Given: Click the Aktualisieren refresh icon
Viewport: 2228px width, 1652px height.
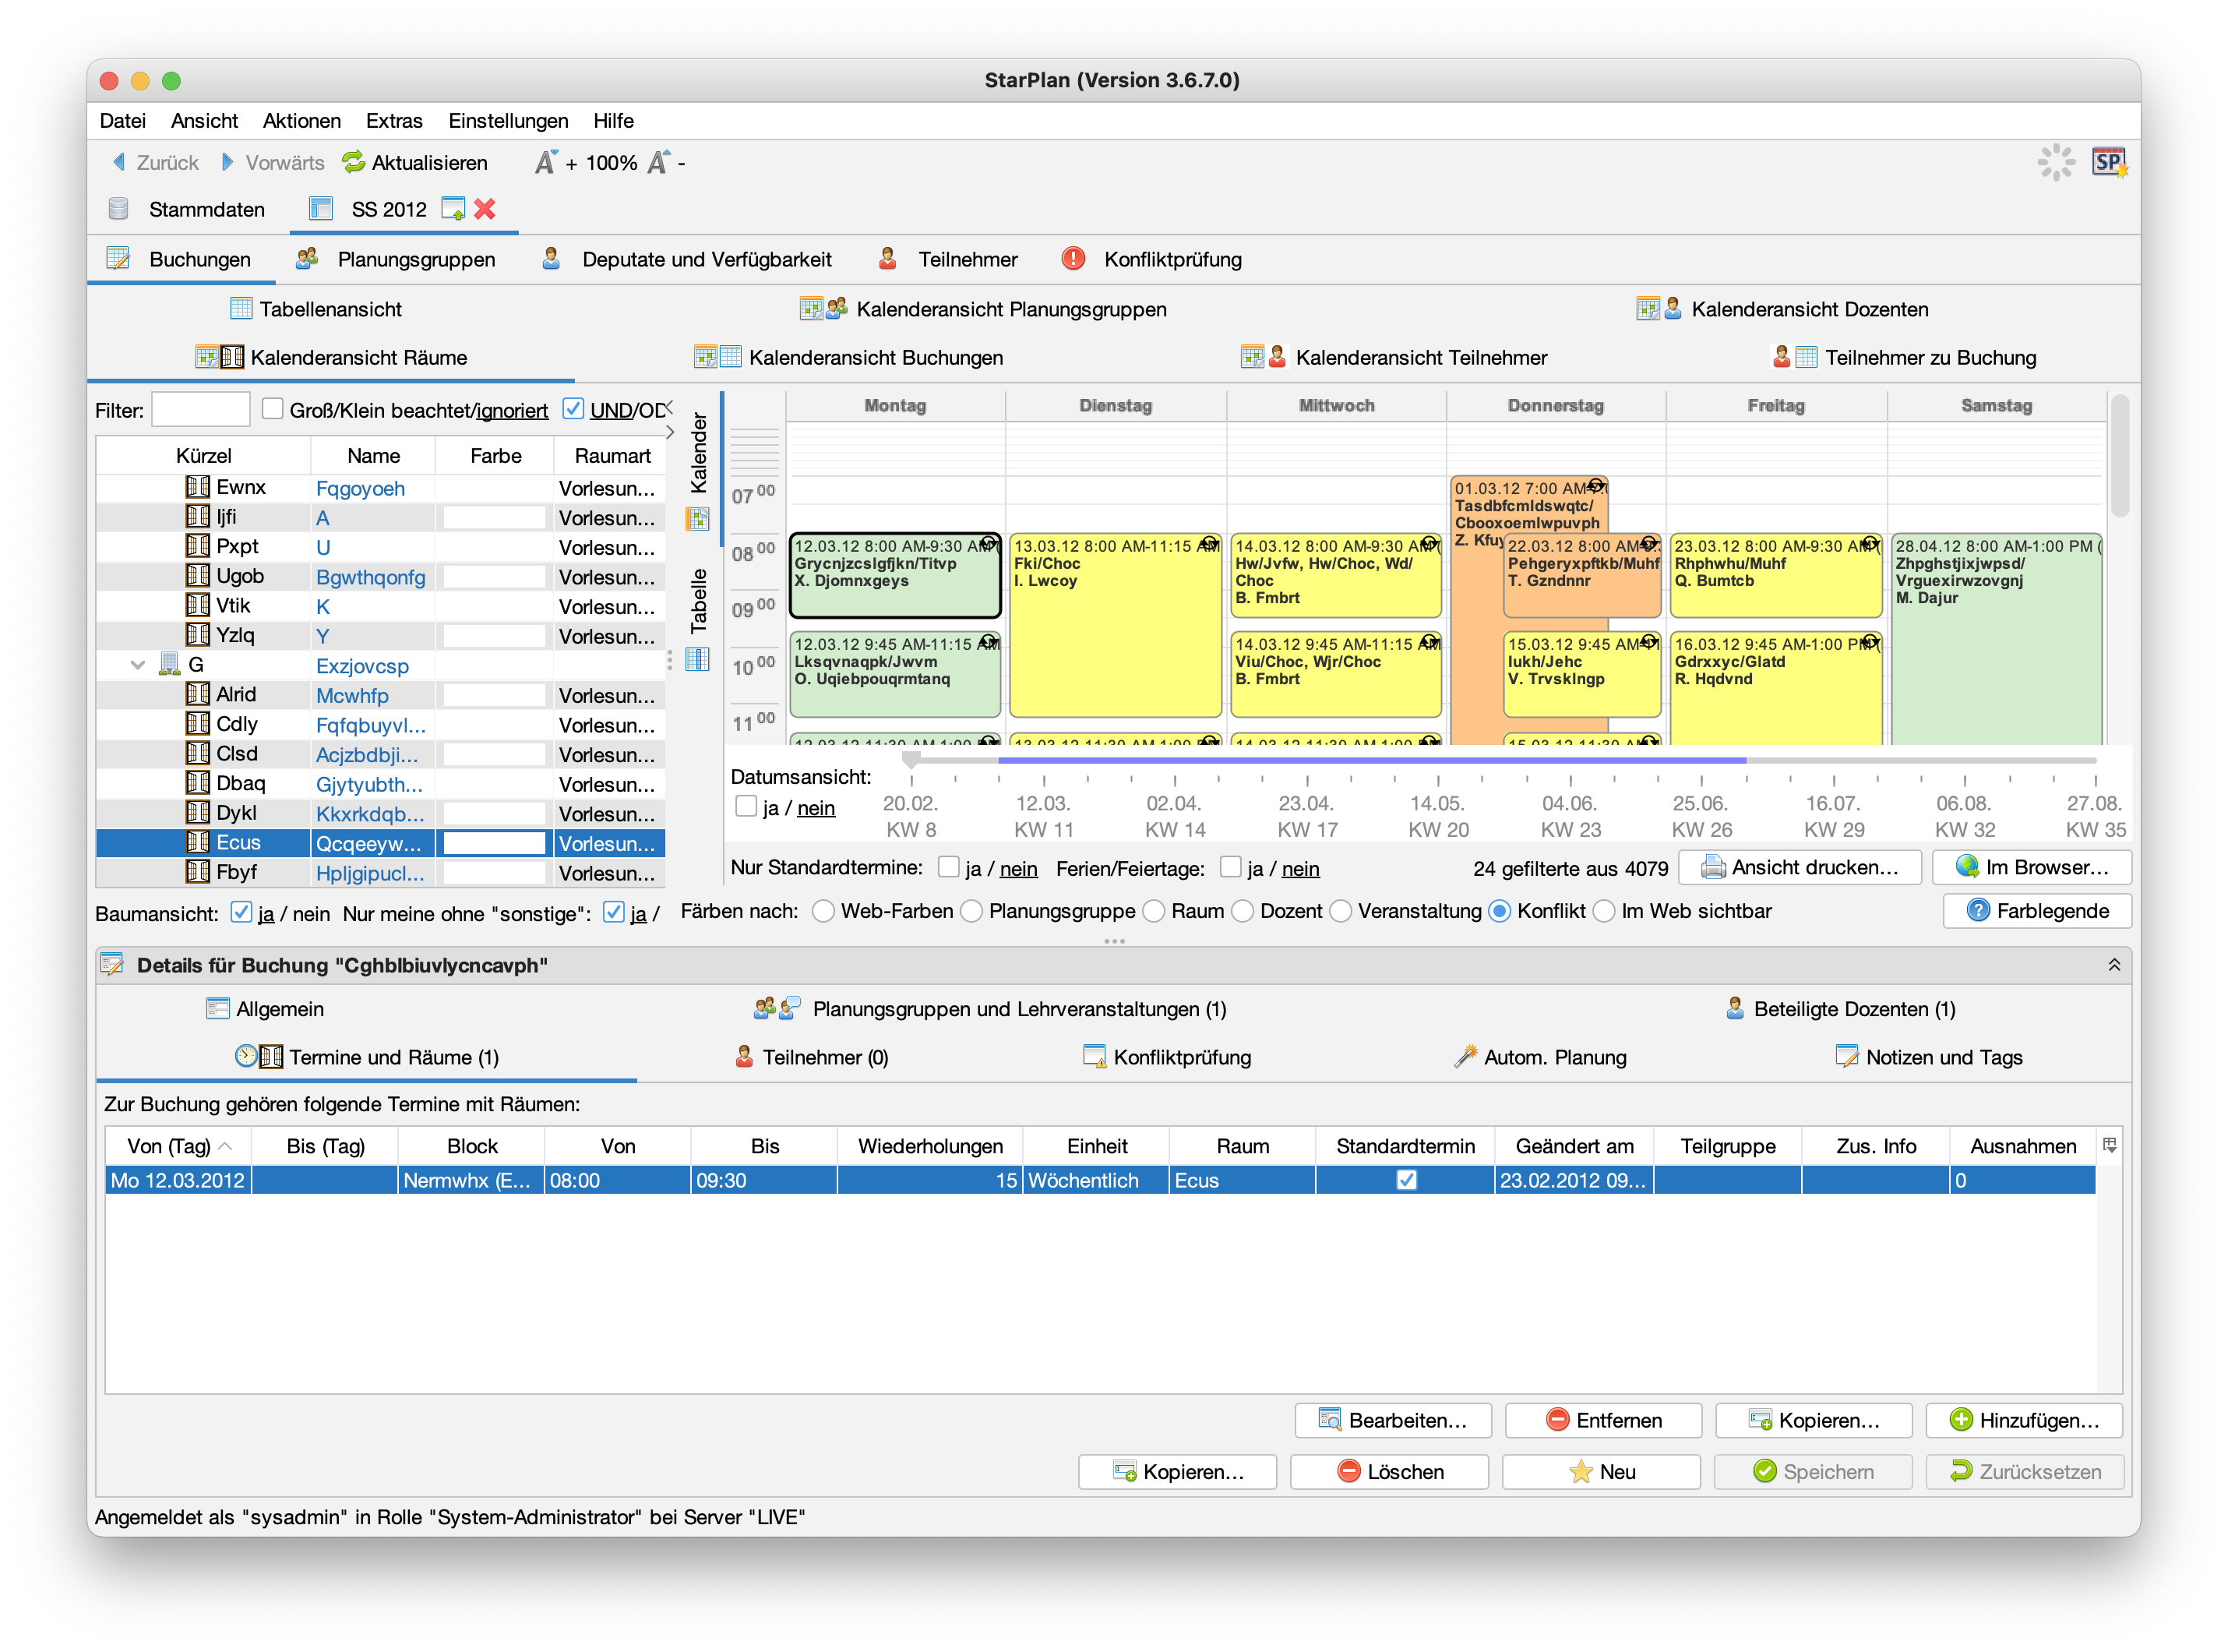Looking at the screenshot, I should point(353,162).
